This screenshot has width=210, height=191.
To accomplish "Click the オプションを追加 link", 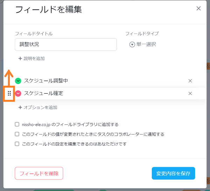I will pos(41,108).
